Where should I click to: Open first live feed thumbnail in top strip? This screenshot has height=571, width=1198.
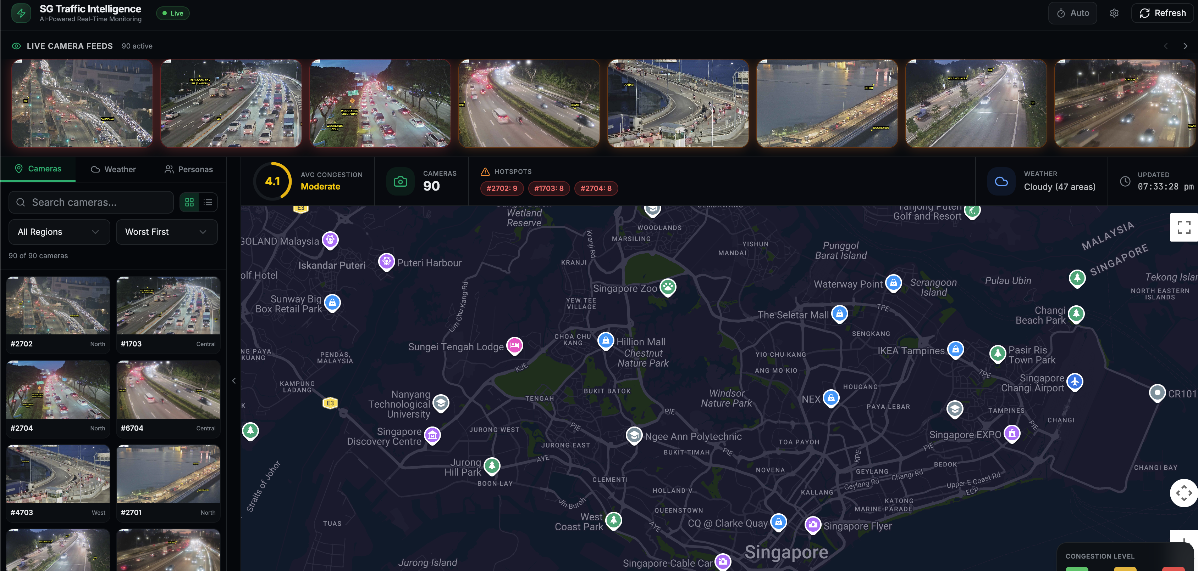pyautogui.click(x=82, y=103)
